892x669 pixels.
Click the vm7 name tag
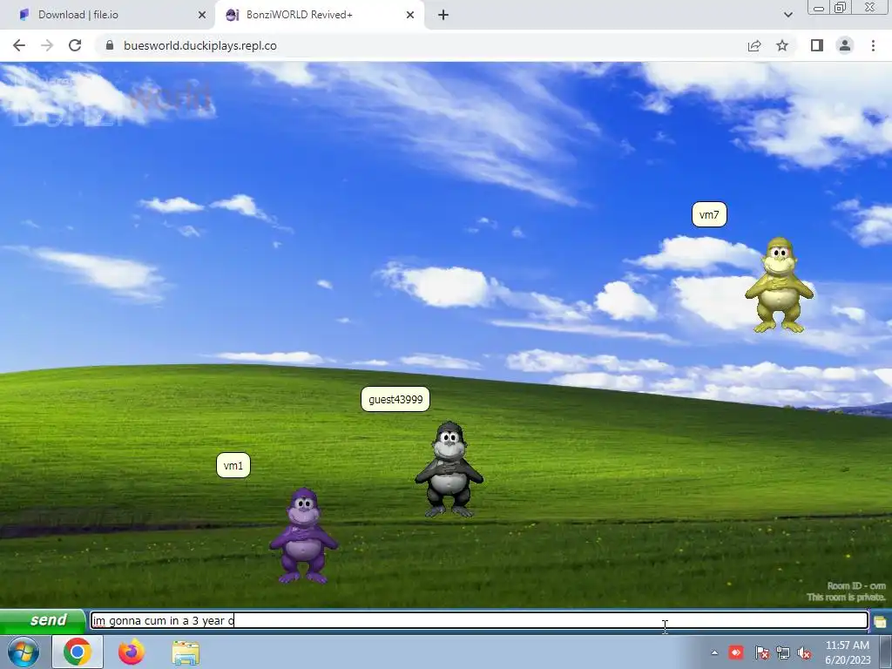pos(709,214)
